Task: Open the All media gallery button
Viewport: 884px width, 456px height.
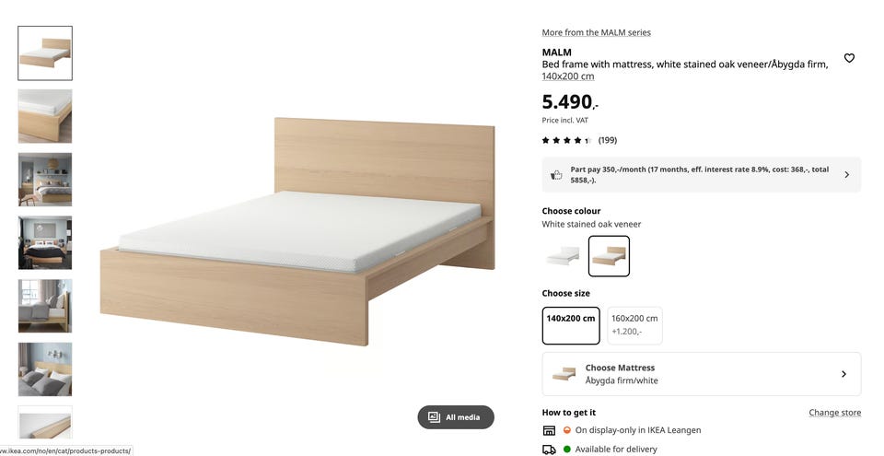Action: pos(456,417)
